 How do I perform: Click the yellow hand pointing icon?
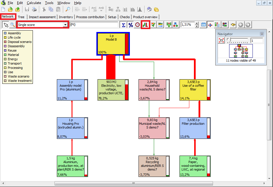click(x=233, y=25)
